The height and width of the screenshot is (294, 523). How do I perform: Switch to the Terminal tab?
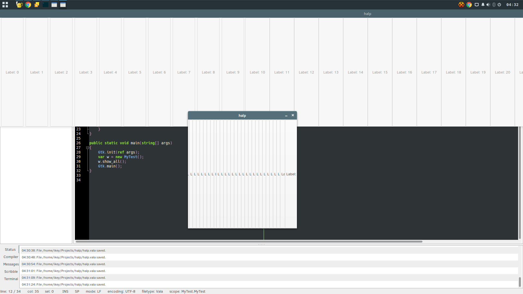pyautogui.click(x=11, y=279)
